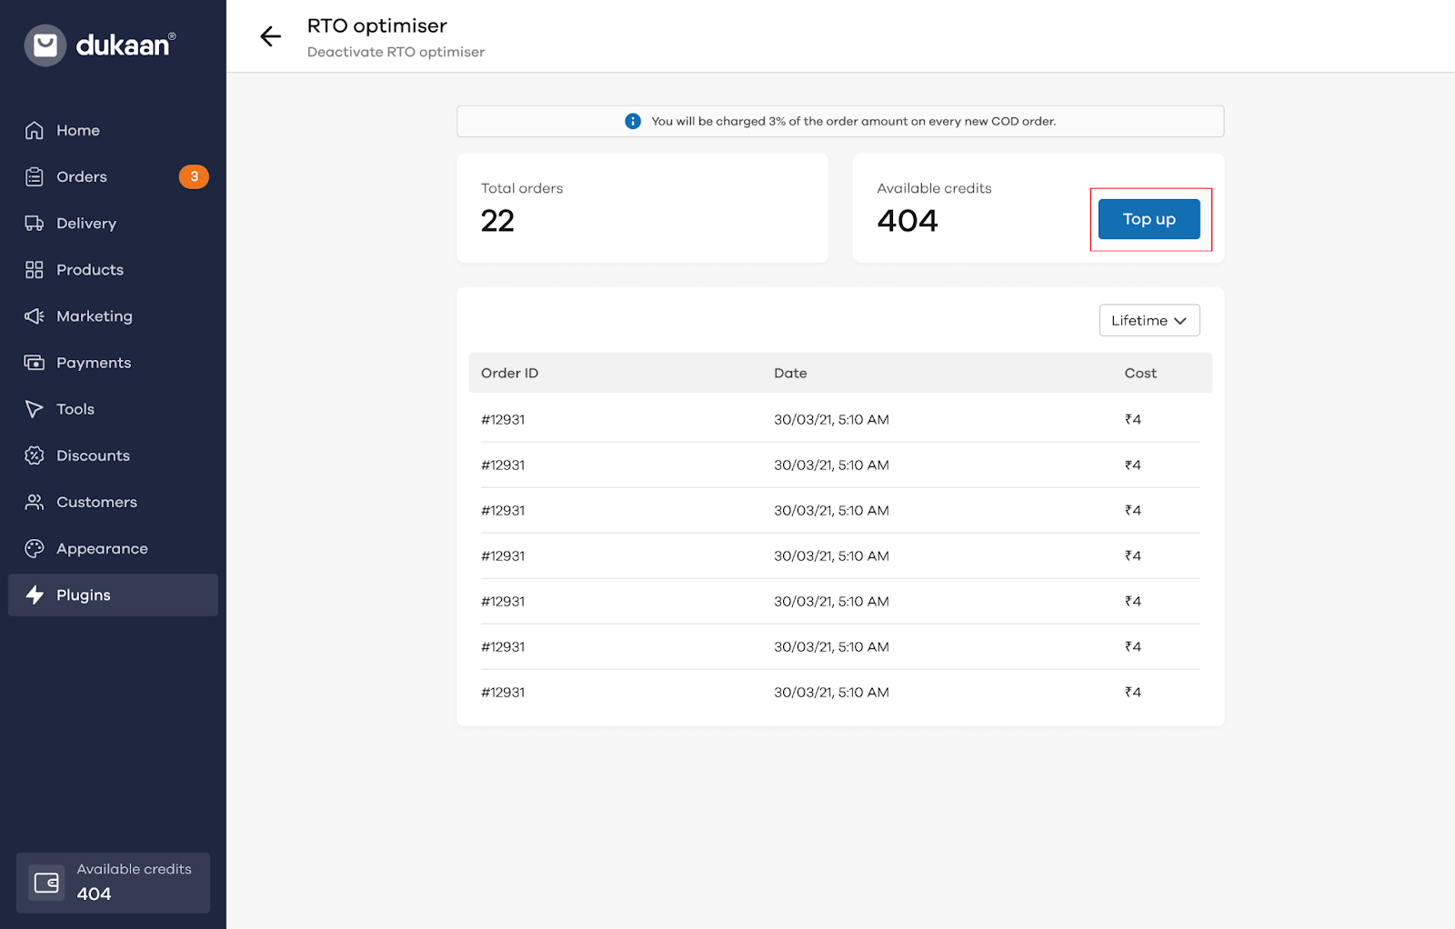The width and height of the screenshot is (1455, 929).
Task: Click the Discounts percent badge icon
Action: (x=35, y=455)
